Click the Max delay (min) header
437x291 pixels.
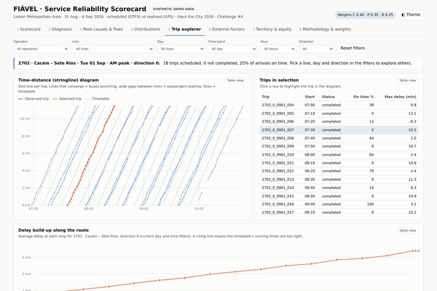point(400,97)
